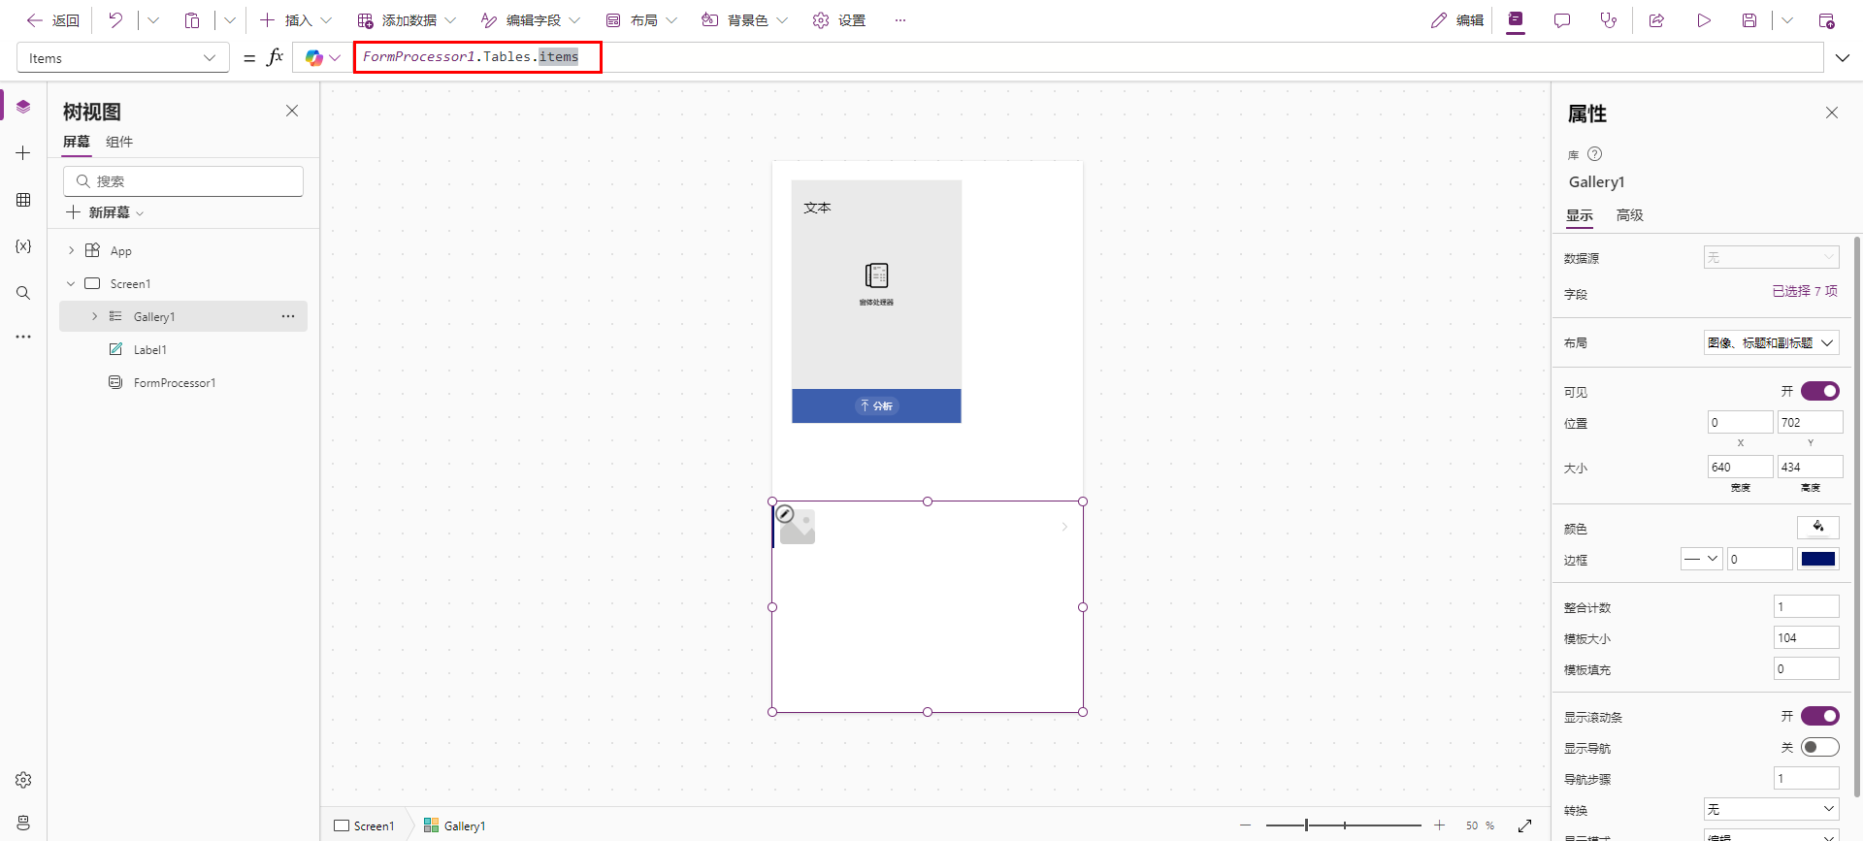Select Label1 in the tree view

click(150, 349)
